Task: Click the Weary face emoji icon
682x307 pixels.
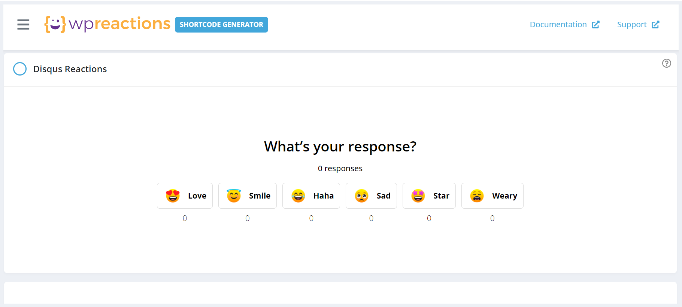Action: (x=476, y=195)
